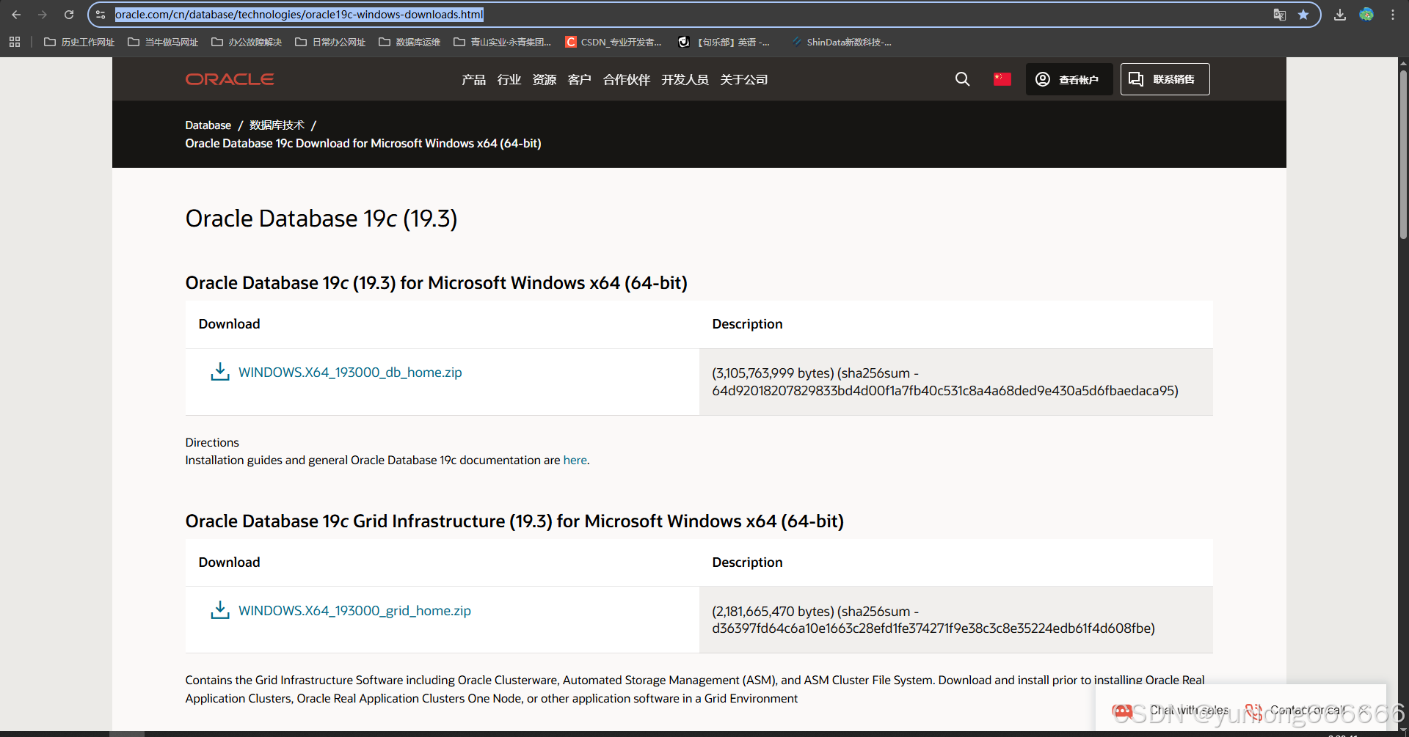Screen dimensions: 1409x737
Task: Click the China flag country selector
Action: coord(1002,79)
